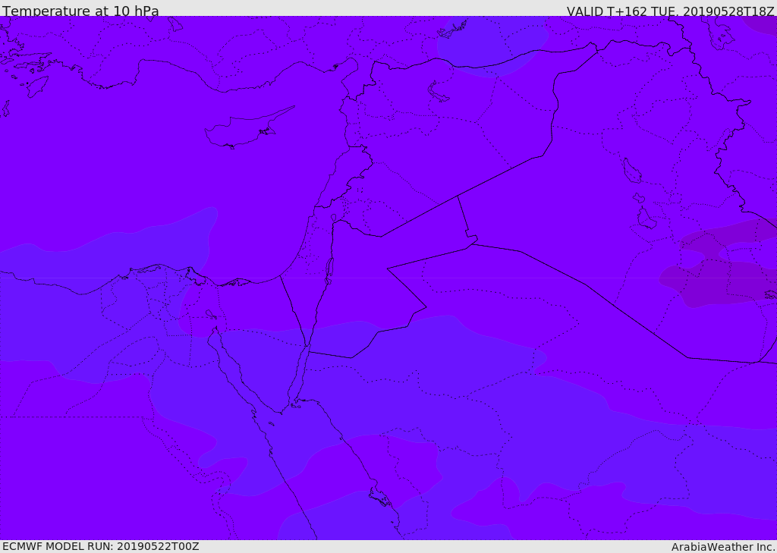Click the 'VALID T+162 TUE. 20190528T18Z' label
This screenshot has width=777, height=553.
coord(671,11)
